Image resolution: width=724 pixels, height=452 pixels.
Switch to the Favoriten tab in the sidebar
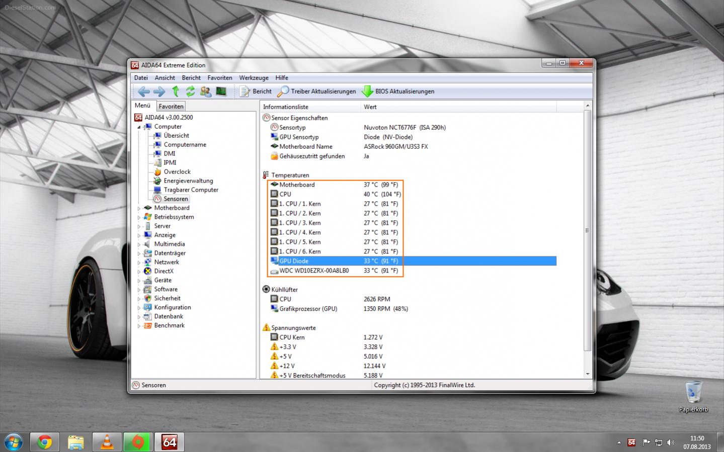tap(171, 106)
